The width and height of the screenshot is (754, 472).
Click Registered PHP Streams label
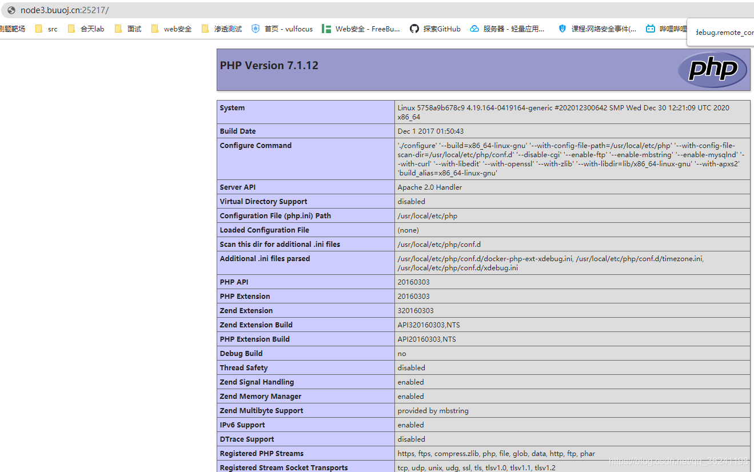click(262, 454)
